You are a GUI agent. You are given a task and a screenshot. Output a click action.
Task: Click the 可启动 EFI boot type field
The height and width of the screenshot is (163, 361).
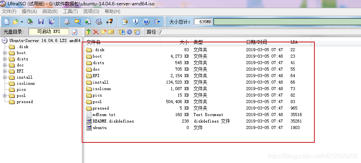pyautogui.click(x=49, y=32)
